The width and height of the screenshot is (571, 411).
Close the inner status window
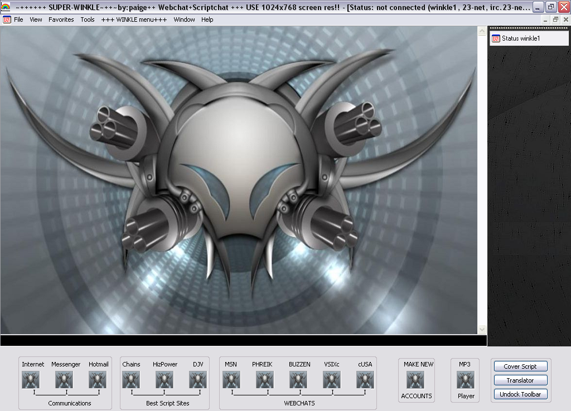[x=565, y=20]
